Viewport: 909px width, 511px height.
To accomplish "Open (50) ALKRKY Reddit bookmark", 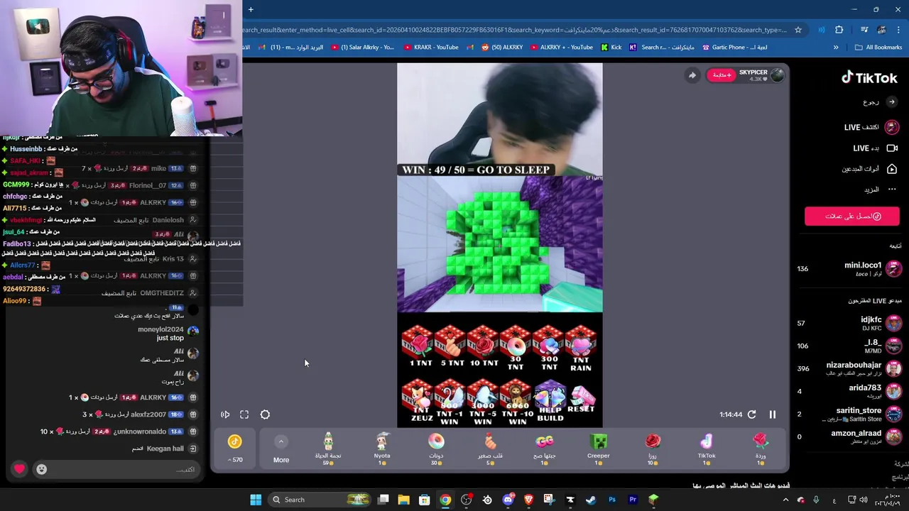I will click(501, 48).
